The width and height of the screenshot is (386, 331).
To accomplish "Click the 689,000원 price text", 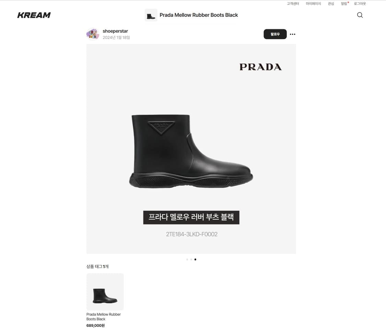I will 95,326.
